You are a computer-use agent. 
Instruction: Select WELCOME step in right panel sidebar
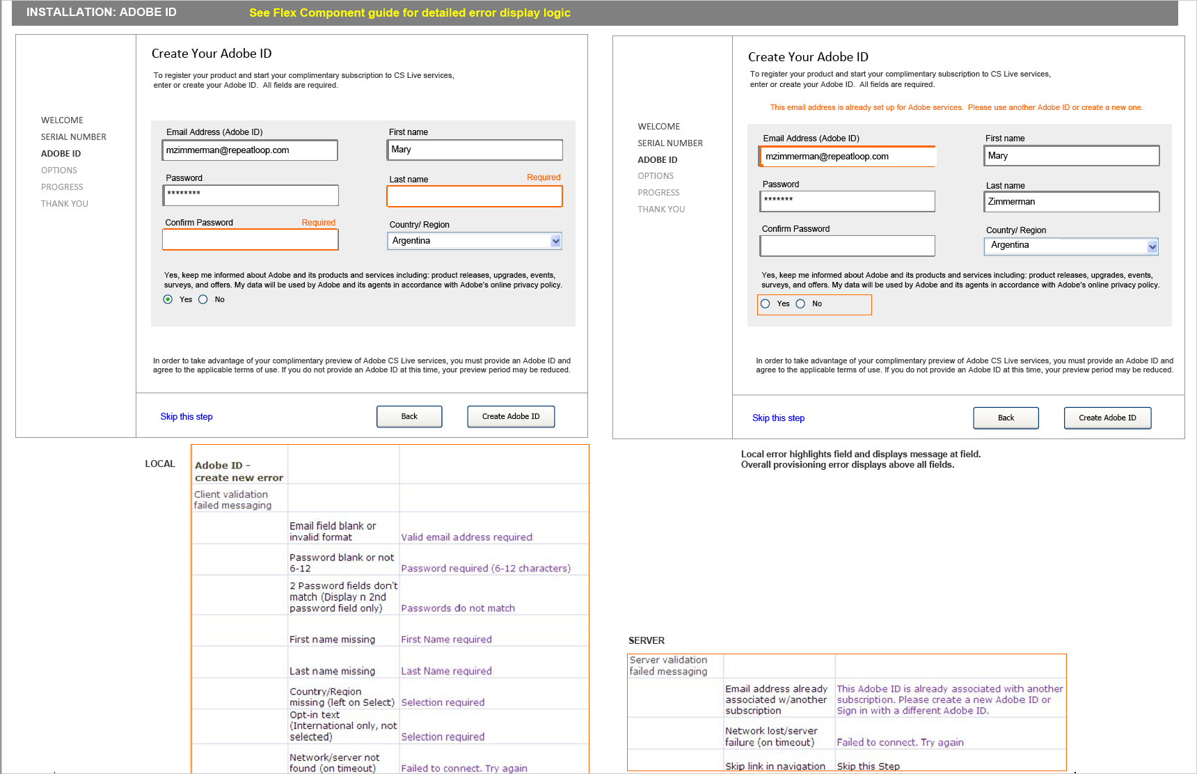(x=659, y=127)
